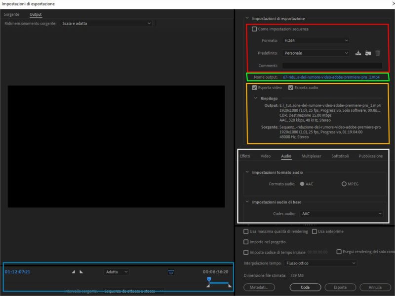Save a custom export preset

358,53
